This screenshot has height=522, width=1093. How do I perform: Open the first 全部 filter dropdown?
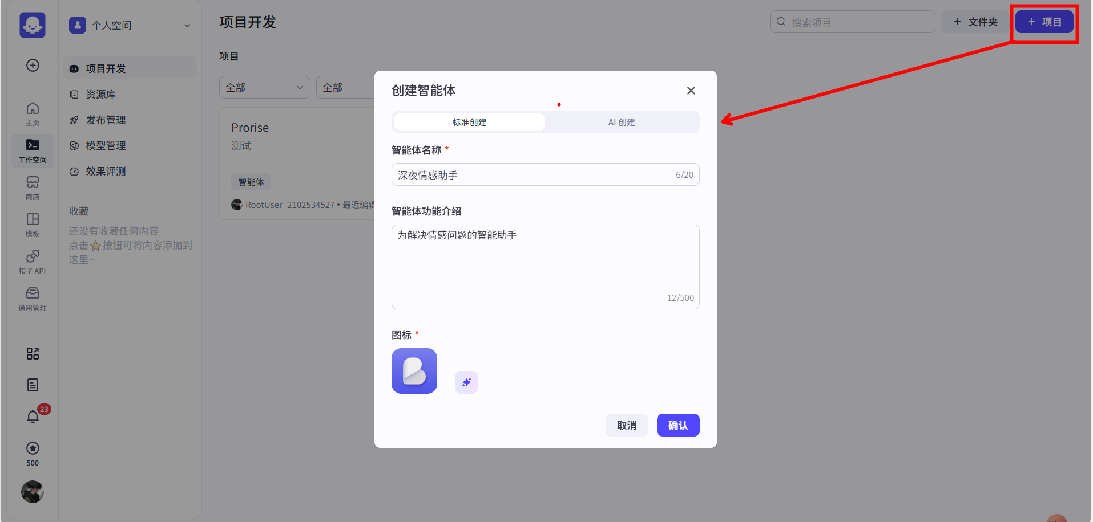pos(264,87)
